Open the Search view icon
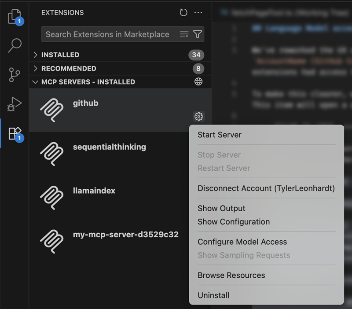 tap(14, 45)
